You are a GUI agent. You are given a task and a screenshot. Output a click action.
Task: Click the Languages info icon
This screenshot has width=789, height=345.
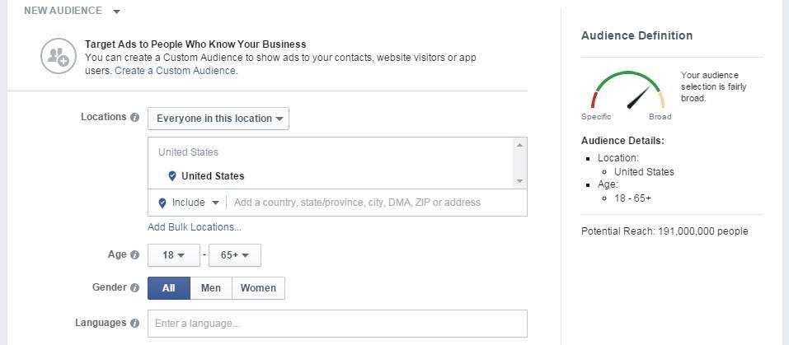pyautogui.click(x=134, y=323)
